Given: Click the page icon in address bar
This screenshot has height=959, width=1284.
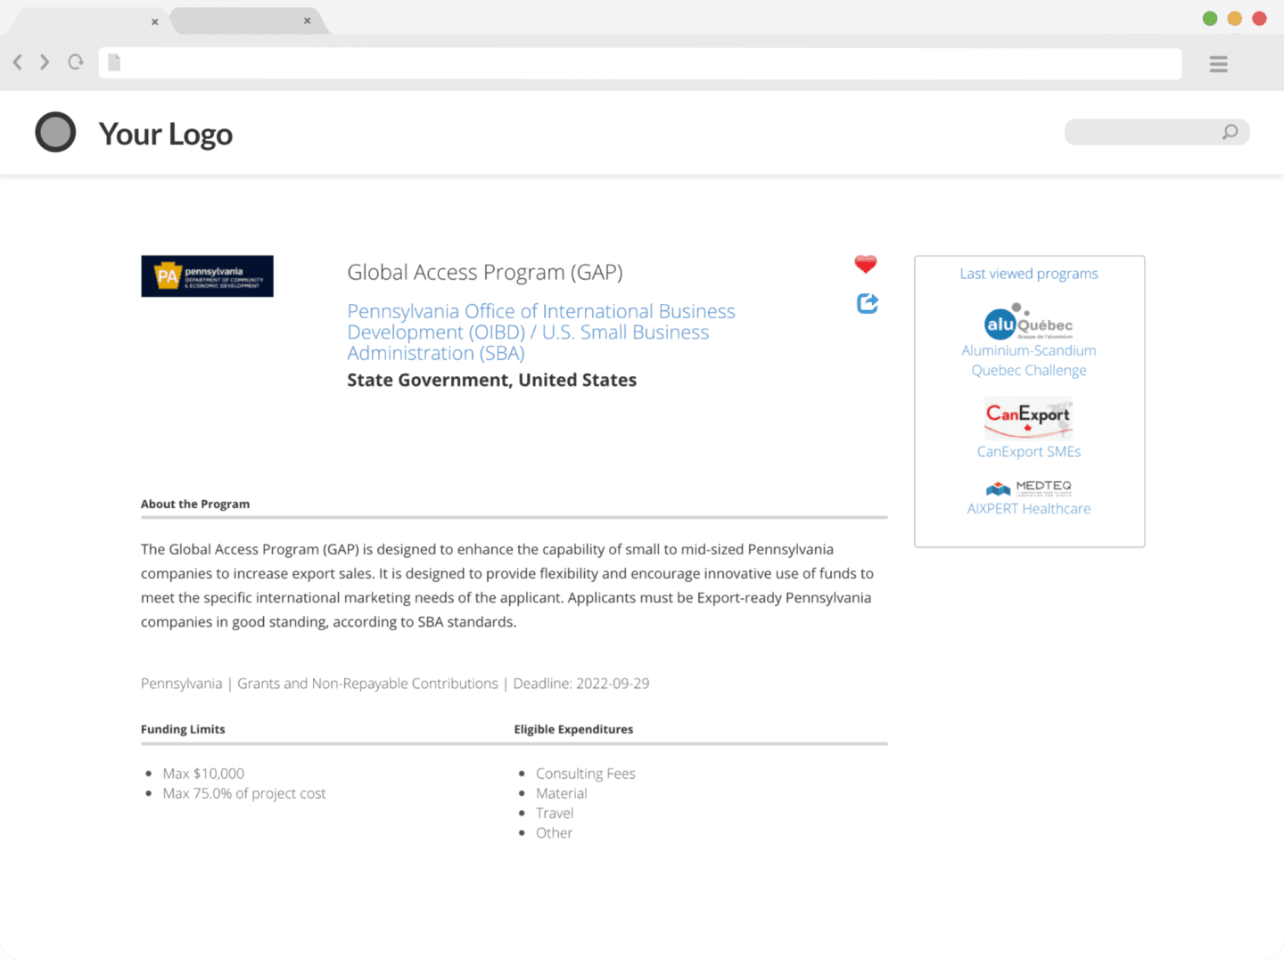Looking at the screenshot, I should pos(114,62).
